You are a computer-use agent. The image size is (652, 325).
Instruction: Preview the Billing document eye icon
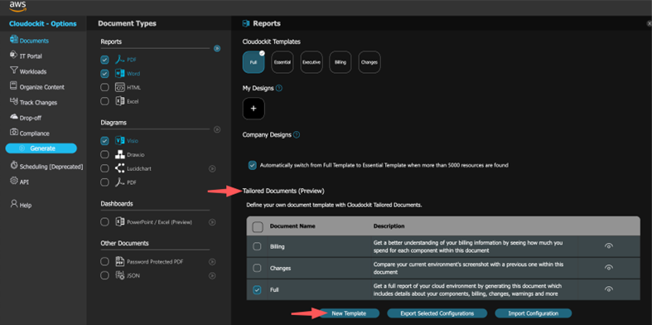609,246
